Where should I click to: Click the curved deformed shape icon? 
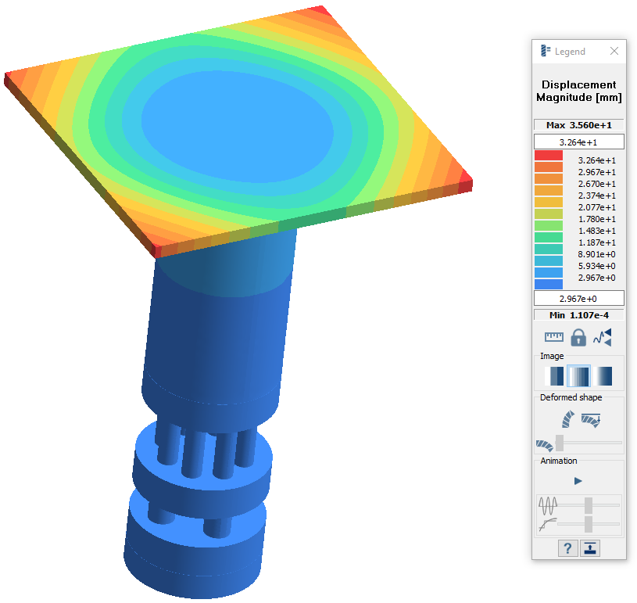tap(567, 420)
